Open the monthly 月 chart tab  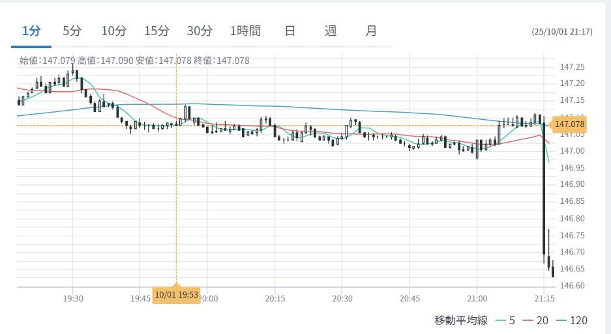(370, 31)
